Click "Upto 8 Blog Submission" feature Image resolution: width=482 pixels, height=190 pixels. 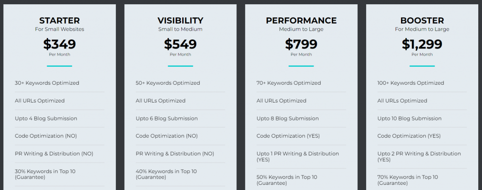tap(288, 119)
